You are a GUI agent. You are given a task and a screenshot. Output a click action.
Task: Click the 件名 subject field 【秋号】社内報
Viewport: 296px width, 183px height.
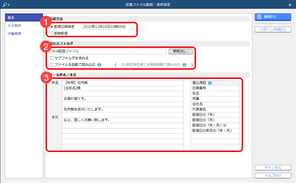(122, 83)
